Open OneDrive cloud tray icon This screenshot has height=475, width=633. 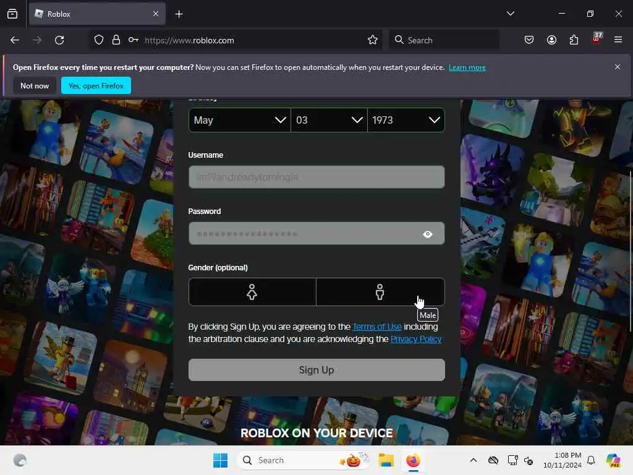[493, 460]
